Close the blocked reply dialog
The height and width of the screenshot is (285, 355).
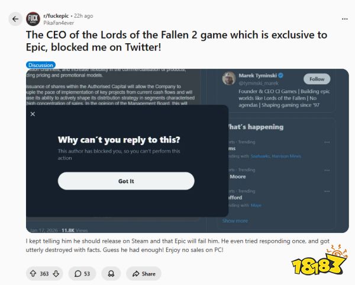(39, 116)
